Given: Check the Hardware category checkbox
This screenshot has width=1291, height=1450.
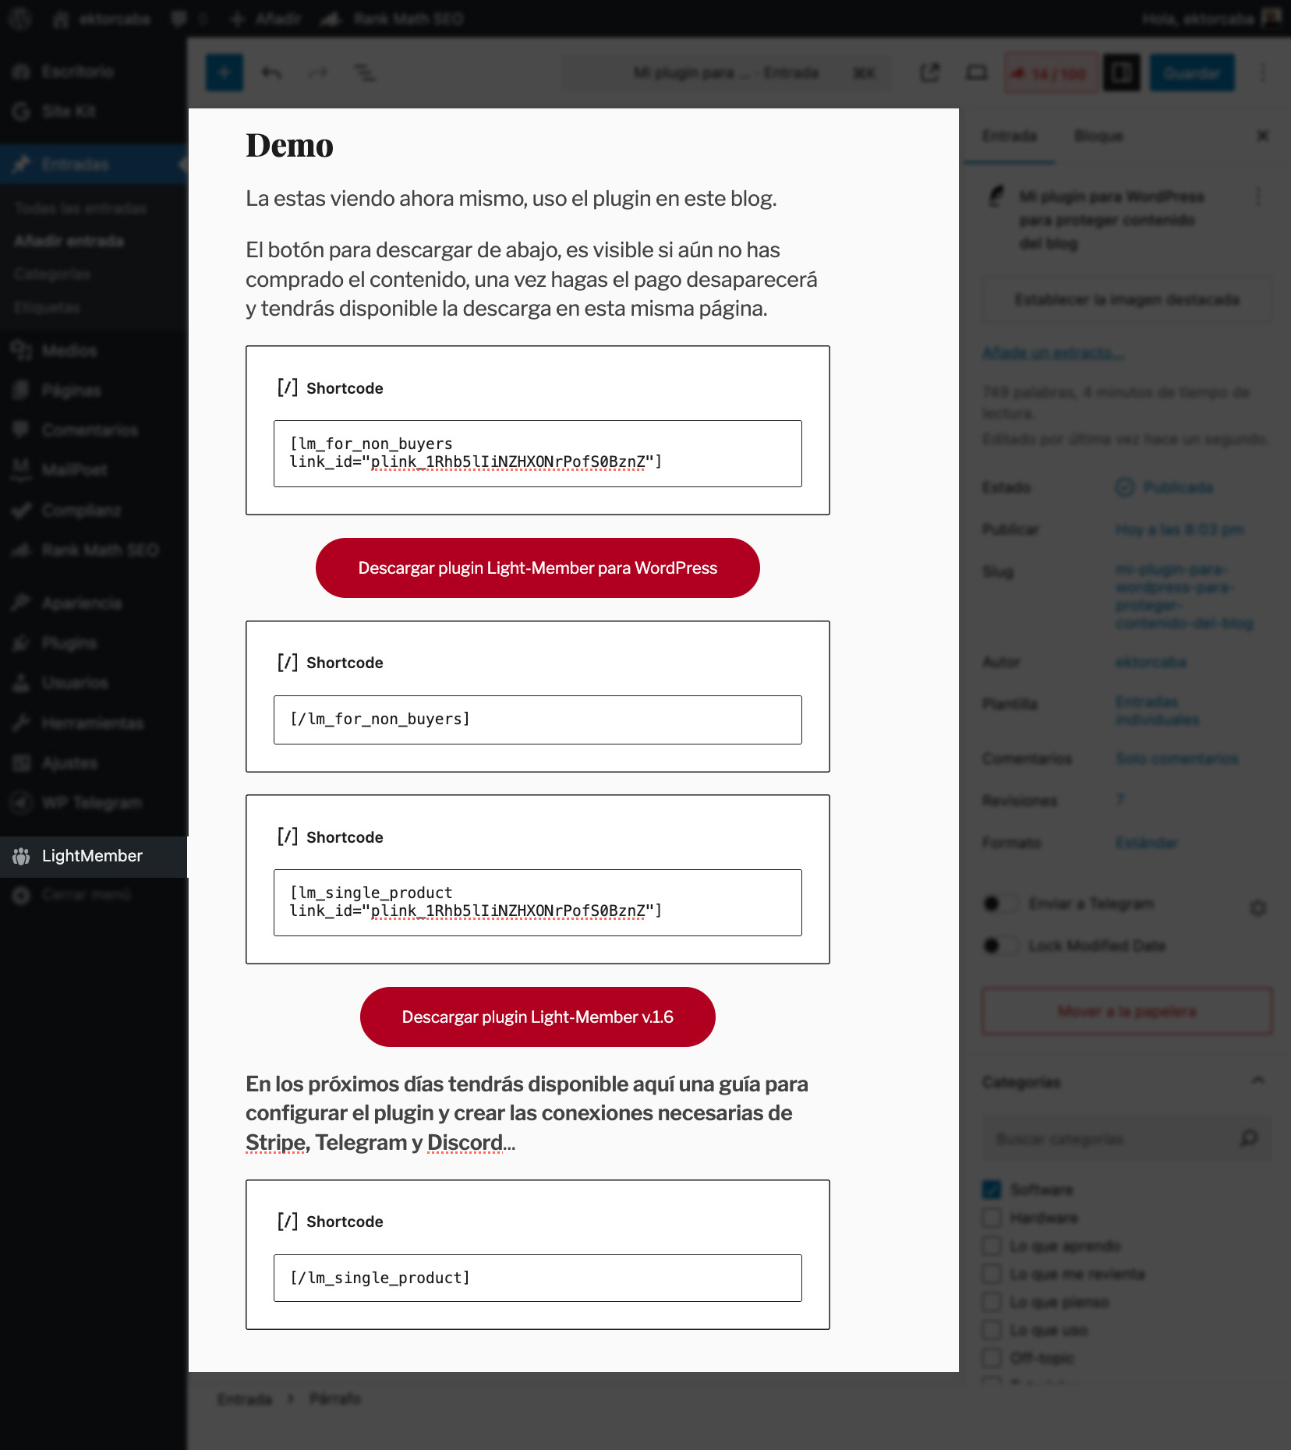Looking at the screenshot, I should [992, 1218].
